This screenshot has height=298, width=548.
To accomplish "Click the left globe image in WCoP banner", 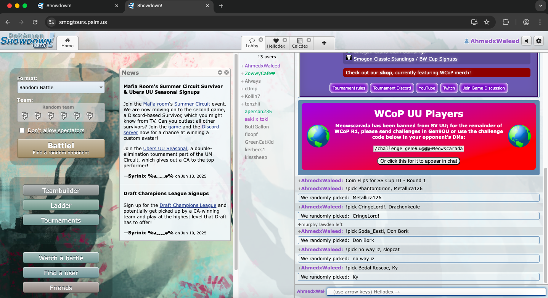I will point(318,136).
